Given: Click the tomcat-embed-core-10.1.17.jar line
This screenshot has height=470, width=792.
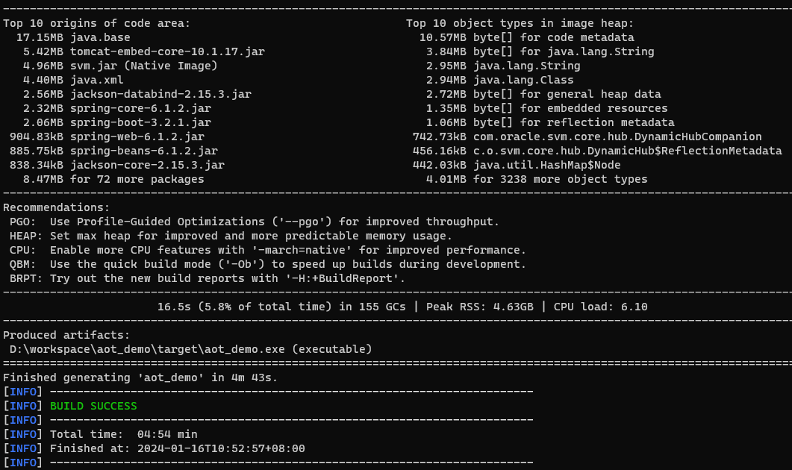Looking at the screenshot, I should 143,51.
